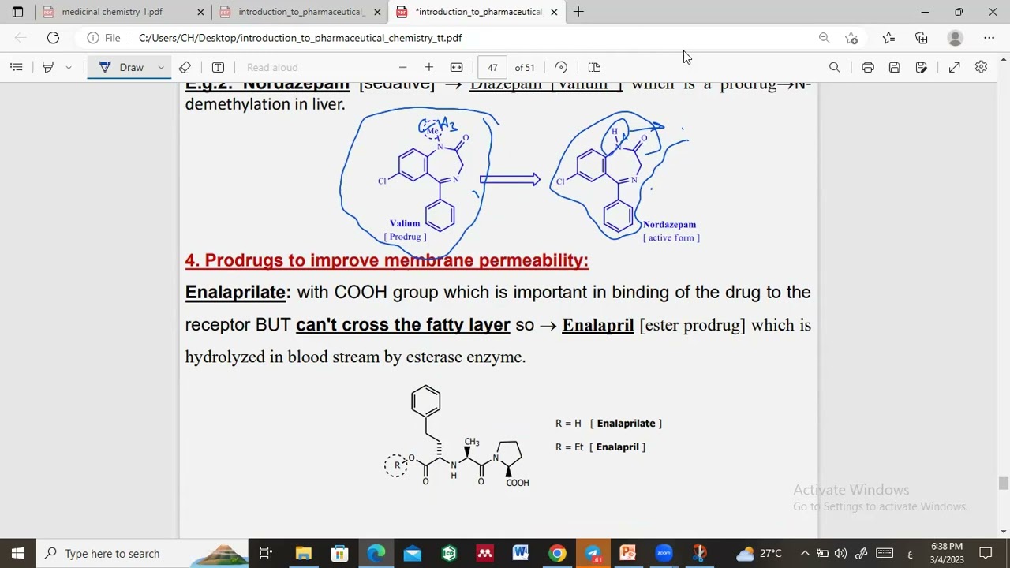The image size is (1010, 568).
Task: Click the Print icon
Action: click(868, 67)
